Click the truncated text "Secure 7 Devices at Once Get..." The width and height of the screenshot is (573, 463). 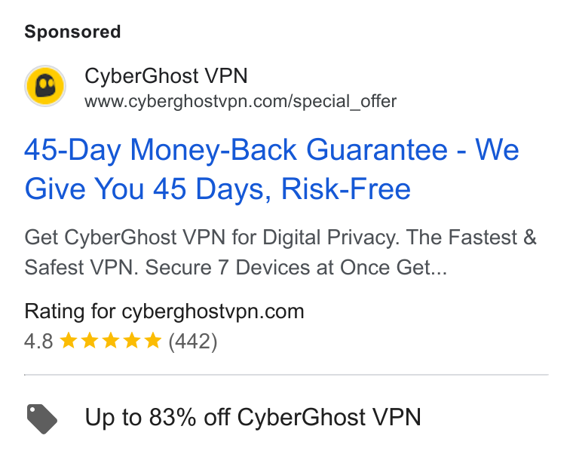click(296, 268)
